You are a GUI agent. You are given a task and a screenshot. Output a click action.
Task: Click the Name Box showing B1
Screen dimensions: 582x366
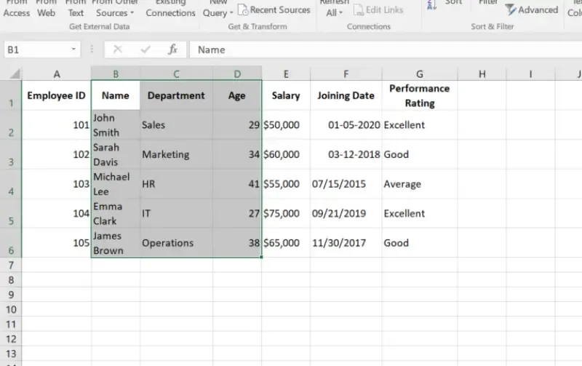(37, 49)
